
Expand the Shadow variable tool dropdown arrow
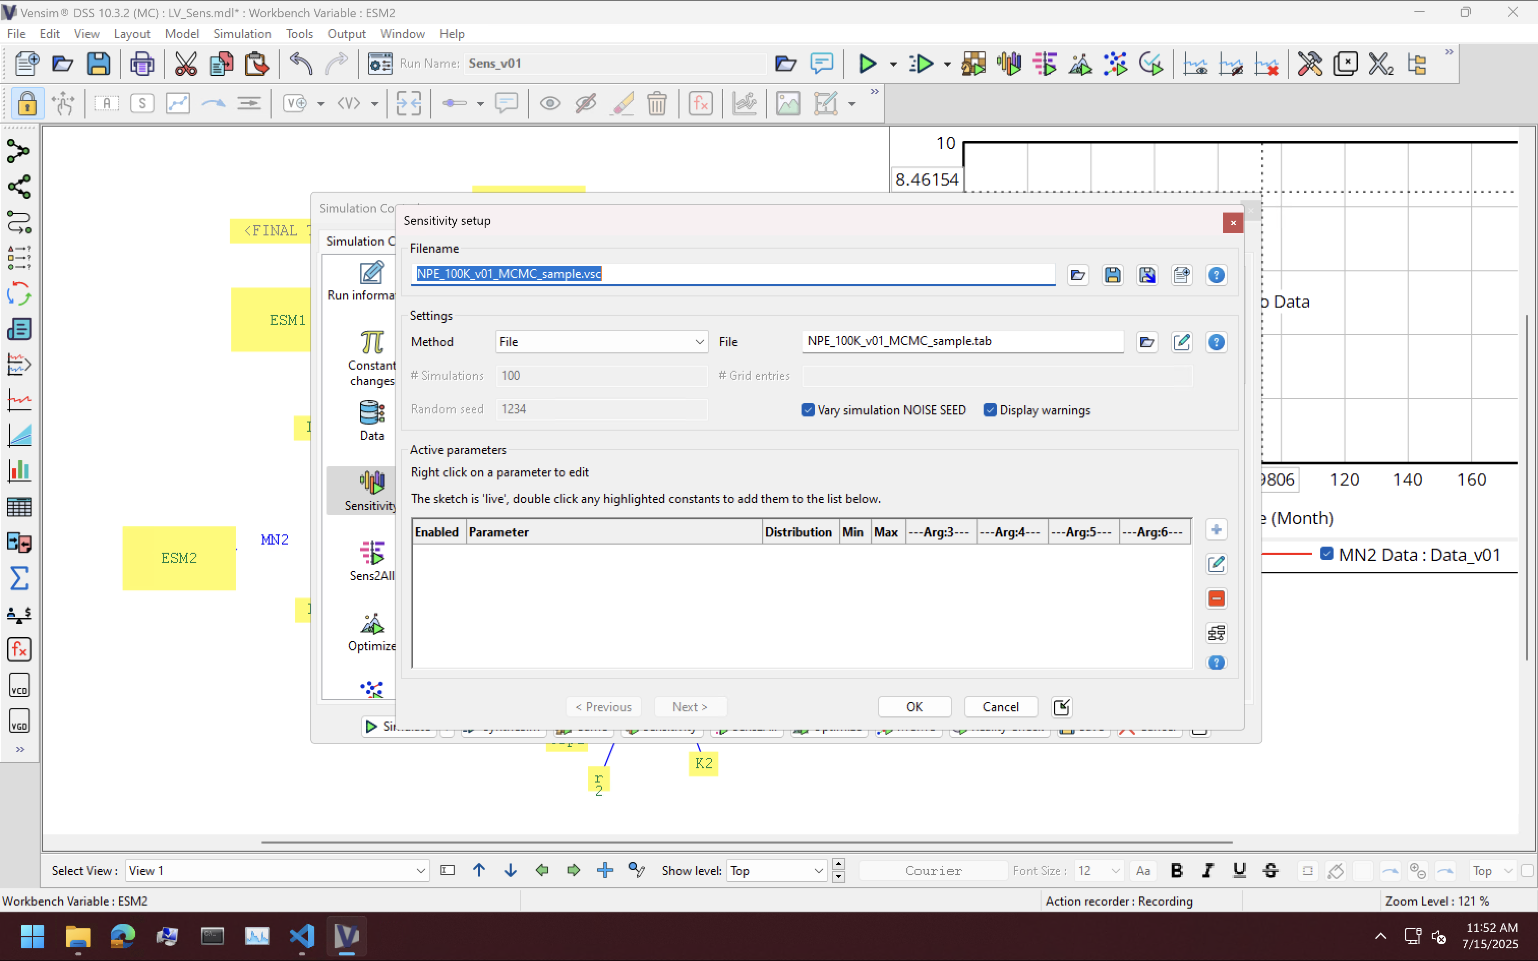(374, 104)
